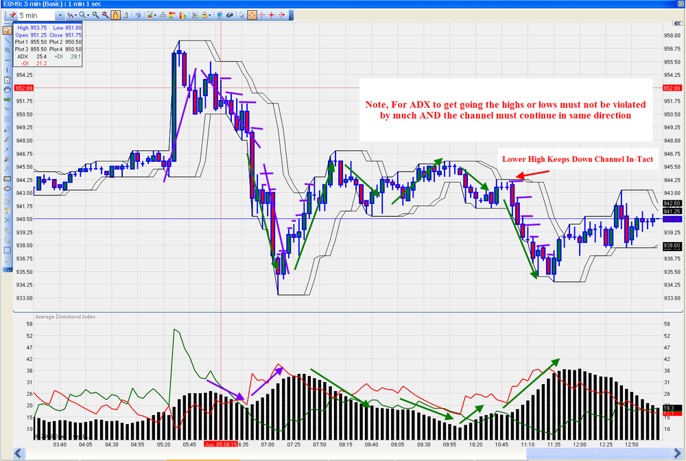Expand the chart style dropdown arrow
Image resolution: width=686 pixels, height=461 pixels.
pyautogui.click(x=76, y=15)
